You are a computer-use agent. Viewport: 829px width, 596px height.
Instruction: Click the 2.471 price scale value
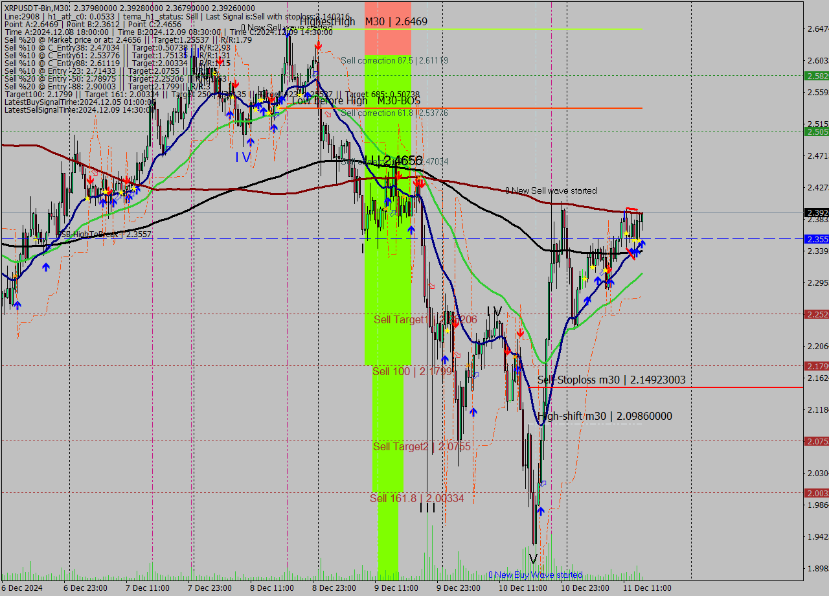pyautogui.click(x=817, y=155)
